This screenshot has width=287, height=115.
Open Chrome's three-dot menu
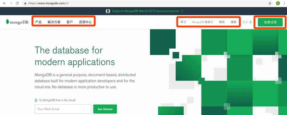[x=284, y=3]
